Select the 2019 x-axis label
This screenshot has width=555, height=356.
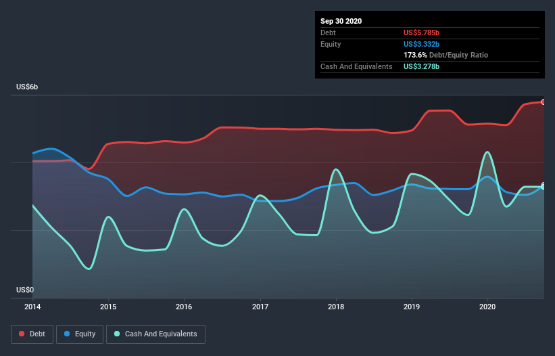pos(412,307)
